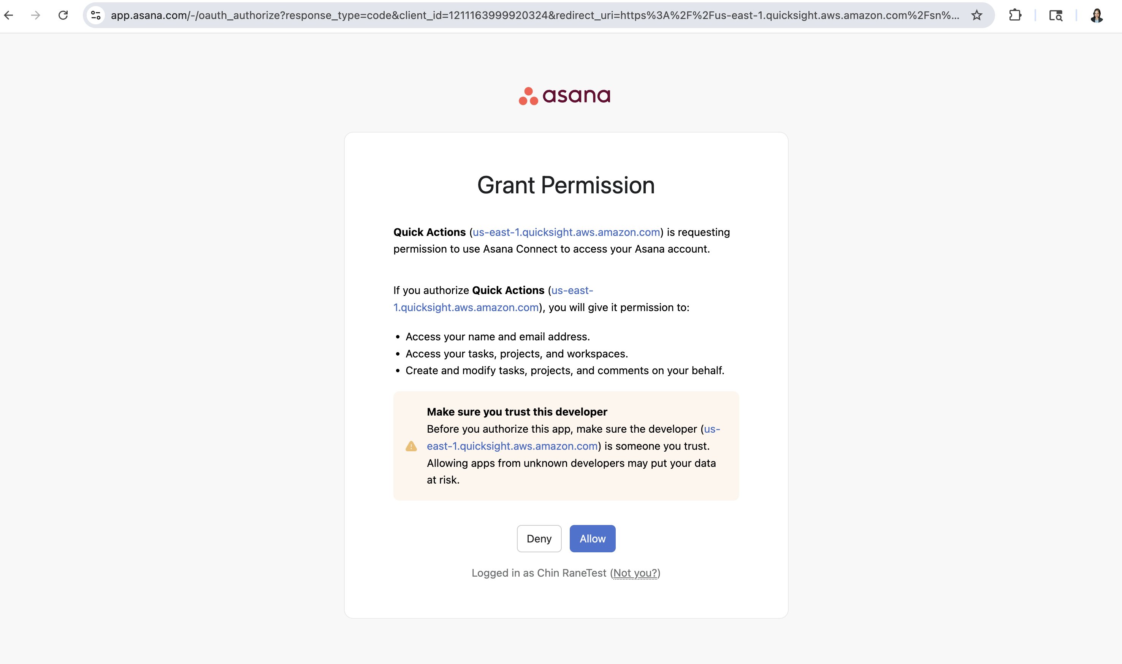
Task: Open the Chrome profile avatar
Action: 1097,15
